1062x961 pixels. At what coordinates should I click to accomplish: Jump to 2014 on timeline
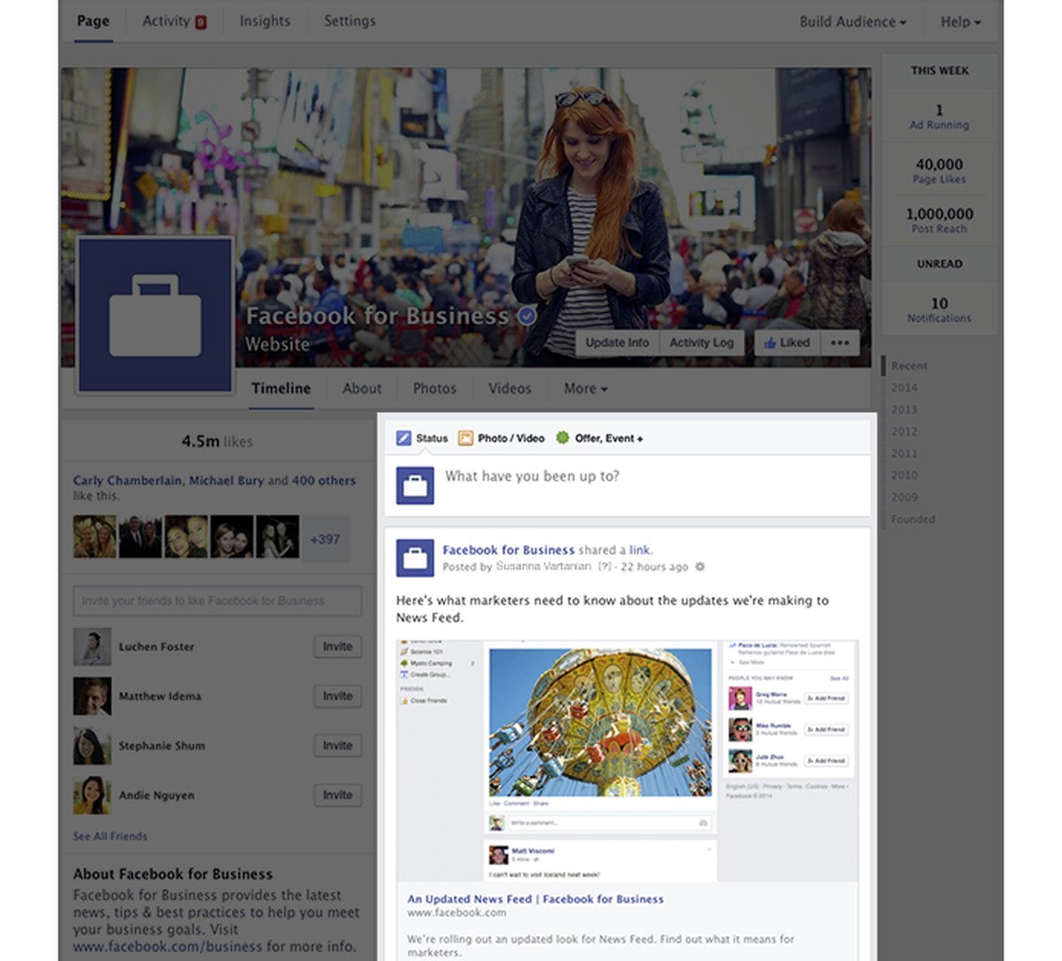coord(904,388)
